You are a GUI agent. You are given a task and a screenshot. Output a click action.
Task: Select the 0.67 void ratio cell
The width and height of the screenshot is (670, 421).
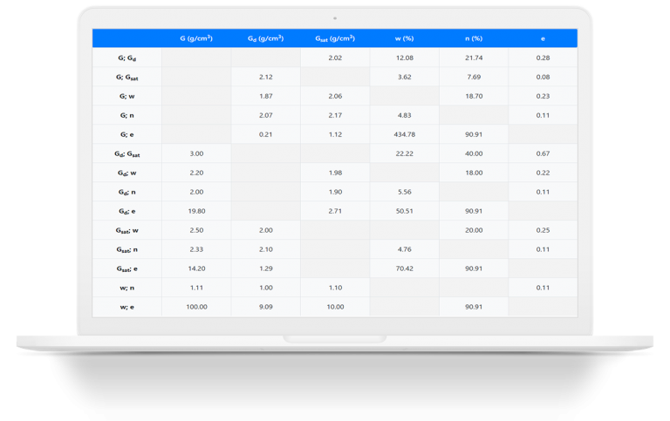tap(543, 153)
